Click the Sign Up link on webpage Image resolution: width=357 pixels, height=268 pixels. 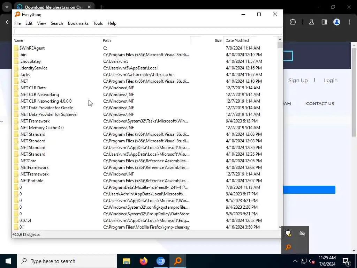pyautogui.click(x=298, y=80)
